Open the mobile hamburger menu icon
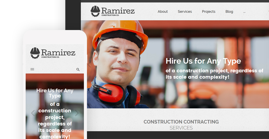 click(32, 69)
